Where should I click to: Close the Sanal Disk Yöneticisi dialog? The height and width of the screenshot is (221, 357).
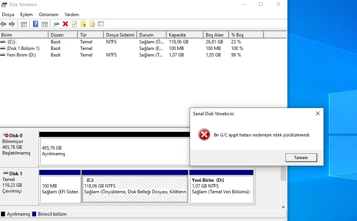[x=318, y=113]
